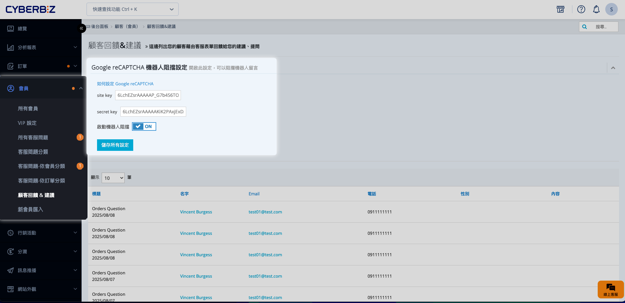Collapse the Google reCAPTCHA settings panel
Image resolution: width=625 pixels, height=303 pixels.
[x=613, y=68]
